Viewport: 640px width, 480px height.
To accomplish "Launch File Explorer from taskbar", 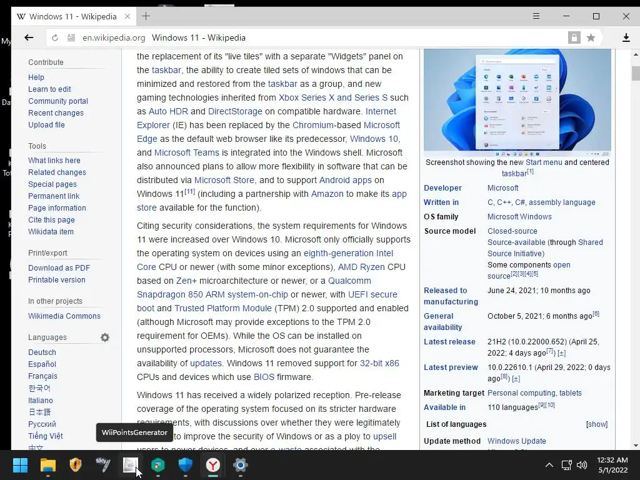I will 47,465.
